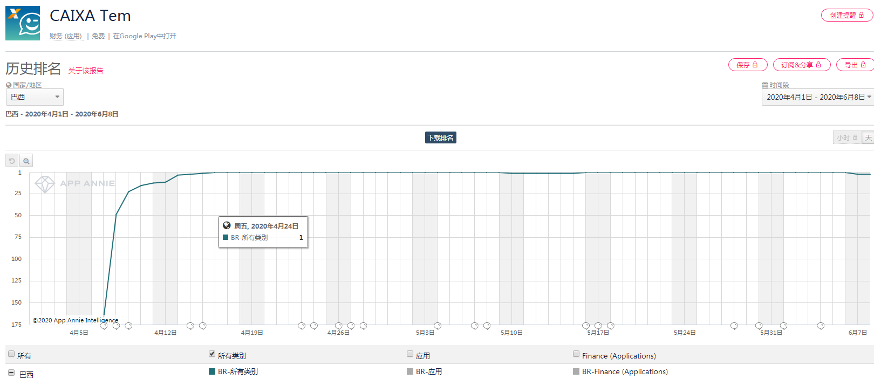Click the lock icon on 导出
The image size is (874, 379).
click(863, 65)
